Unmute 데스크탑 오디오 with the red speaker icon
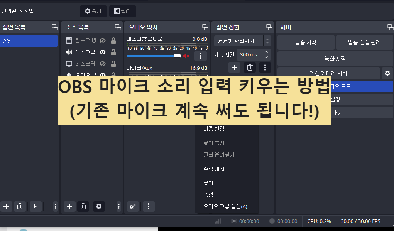Screen dimensions: 394x231 [x=186, y=56]
